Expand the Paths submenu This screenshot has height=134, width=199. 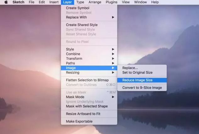tap(89, 63)
